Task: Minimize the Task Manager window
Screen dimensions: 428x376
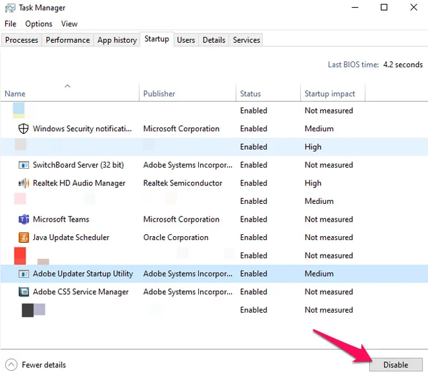Action: click(x=355, y=7)
